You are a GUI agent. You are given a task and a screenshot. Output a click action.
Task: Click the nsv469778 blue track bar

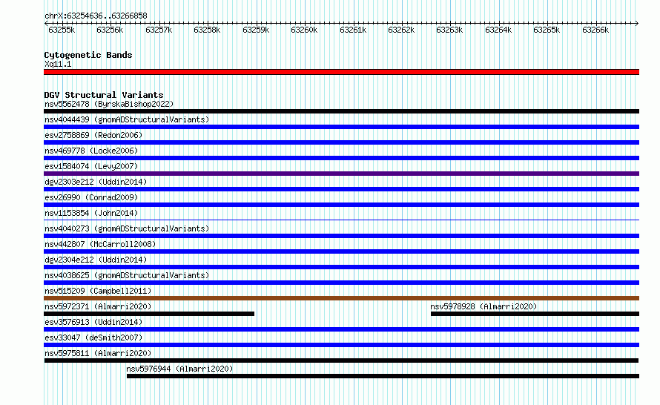(x=341, y=158)
